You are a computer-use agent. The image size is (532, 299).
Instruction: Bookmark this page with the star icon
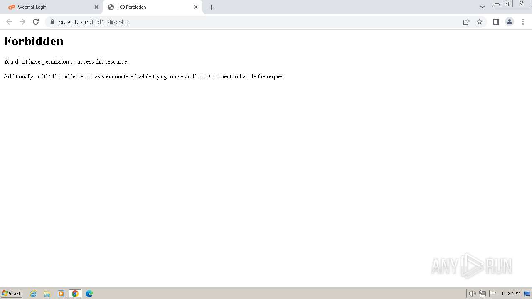click(x=480, y=22)
